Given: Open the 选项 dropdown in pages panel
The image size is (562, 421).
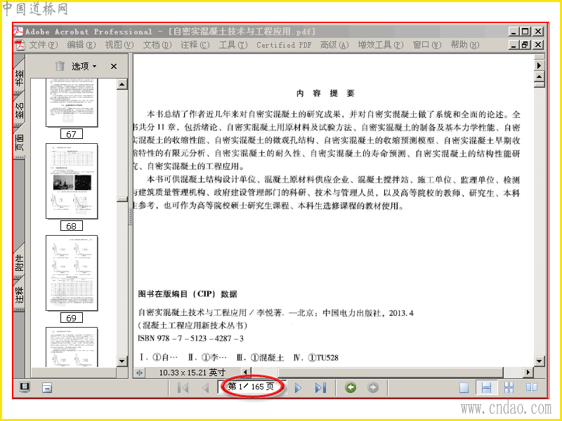Looking at the screenshot, I should coord(84,66).
